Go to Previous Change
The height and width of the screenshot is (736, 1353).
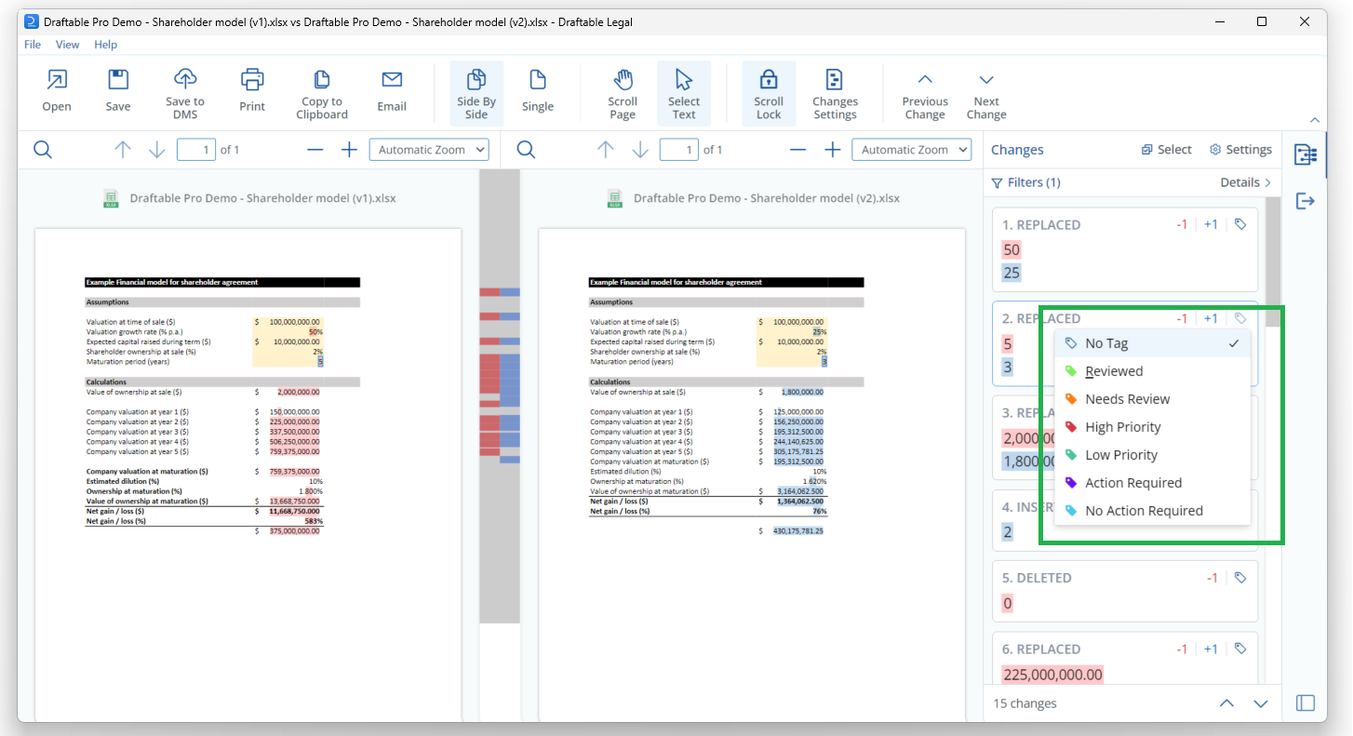click(925, 93)
